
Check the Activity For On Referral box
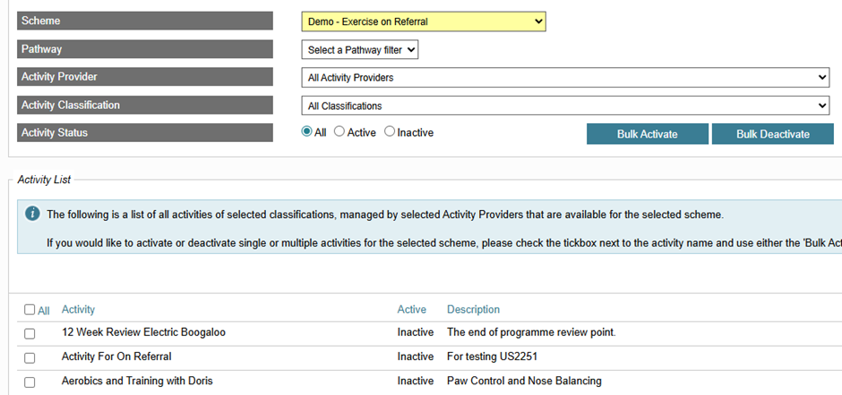tap(30, 357)
